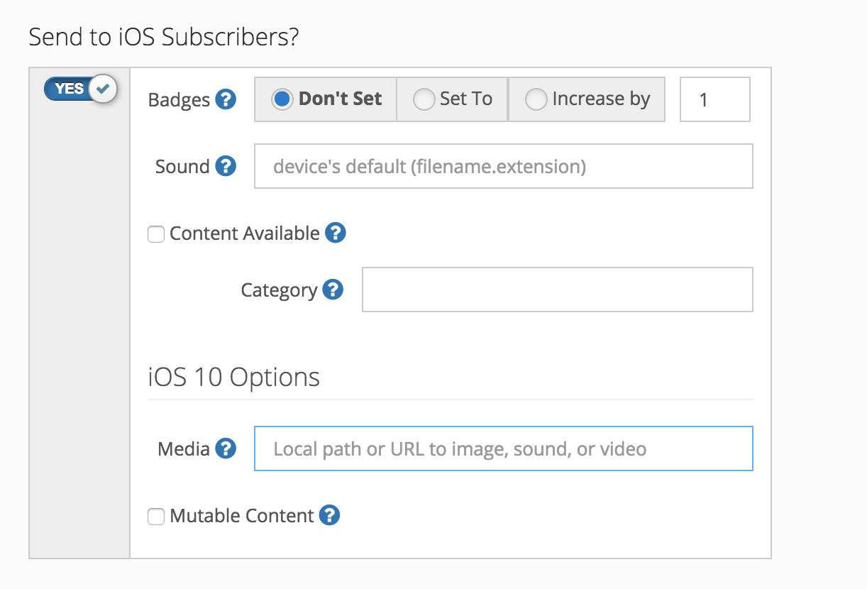Click the Category help icon
Viewport: 867px width, 589px height.
coord(333,290)
